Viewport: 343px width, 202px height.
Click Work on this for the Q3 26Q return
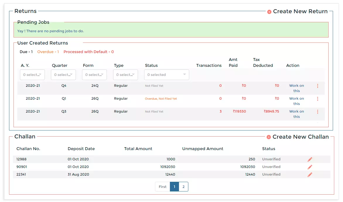tap(296, 114)
